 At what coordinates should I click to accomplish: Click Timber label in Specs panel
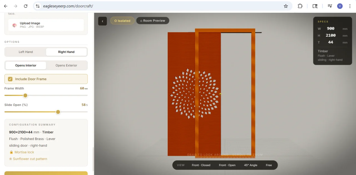tap(323, 51)
